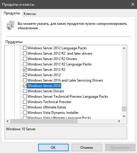Tick the Windows Ultimate Extras checkbox
This screenshot has width=137, height=153.
click(25, 107)
